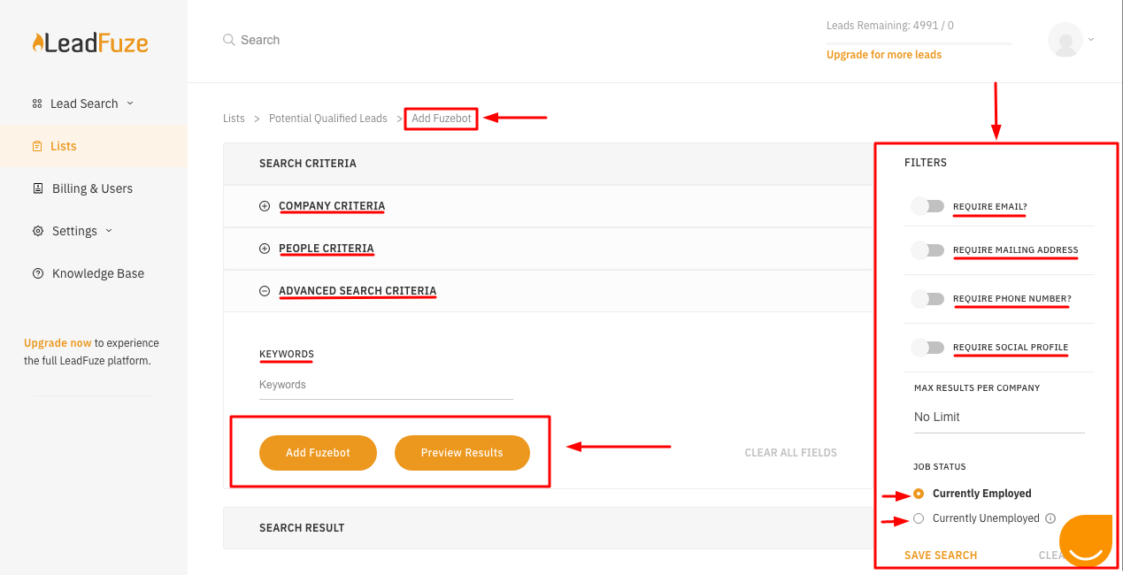Click the Add Fuzebot button
Viewport: 1123px width, 575px height.
tap(318, 453)
